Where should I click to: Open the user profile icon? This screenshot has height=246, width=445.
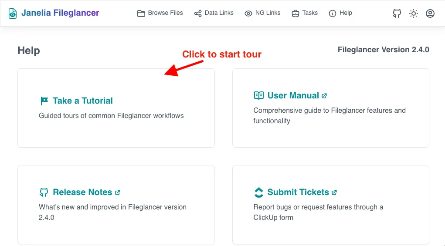point(430,13)
